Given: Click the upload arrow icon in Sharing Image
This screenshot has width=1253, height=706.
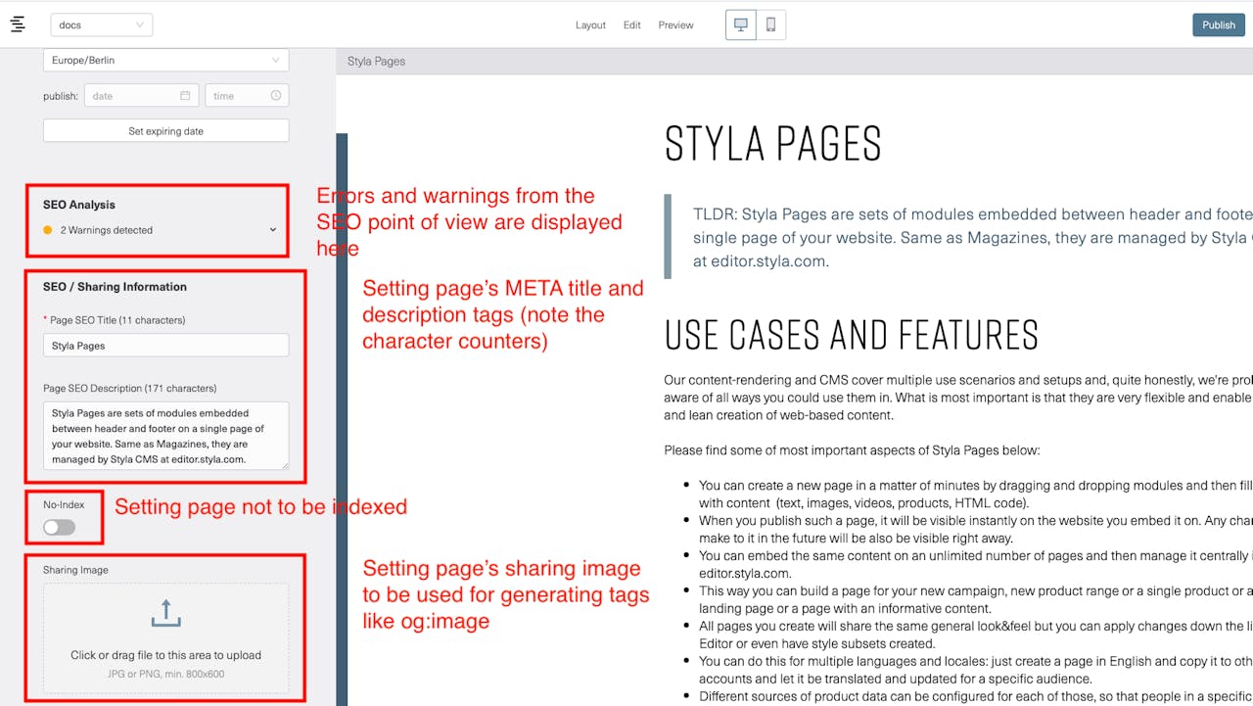Looking at the screenshot, I should coord(165,614).
